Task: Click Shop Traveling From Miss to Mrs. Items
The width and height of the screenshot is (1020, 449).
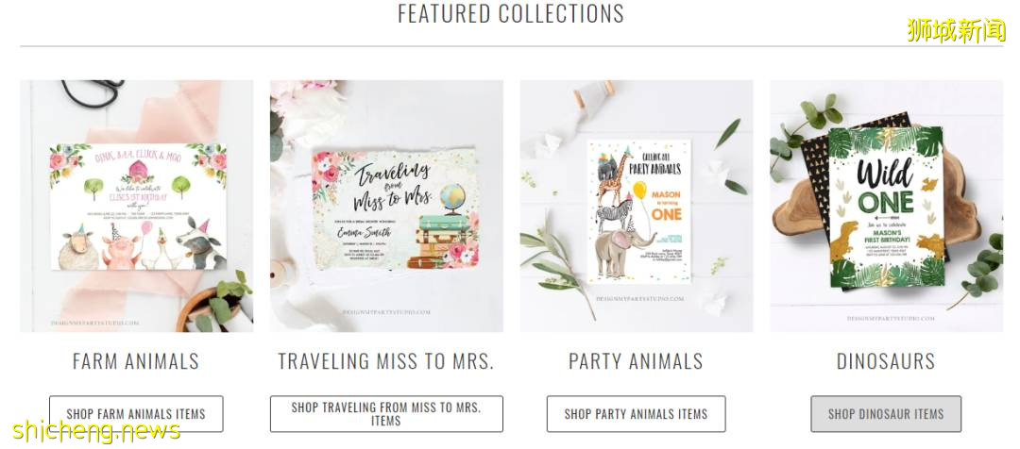Action: pyautogui.click(x=386, y=414)
